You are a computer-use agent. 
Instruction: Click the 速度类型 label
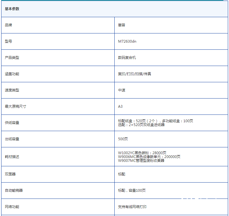click(12, 90)
